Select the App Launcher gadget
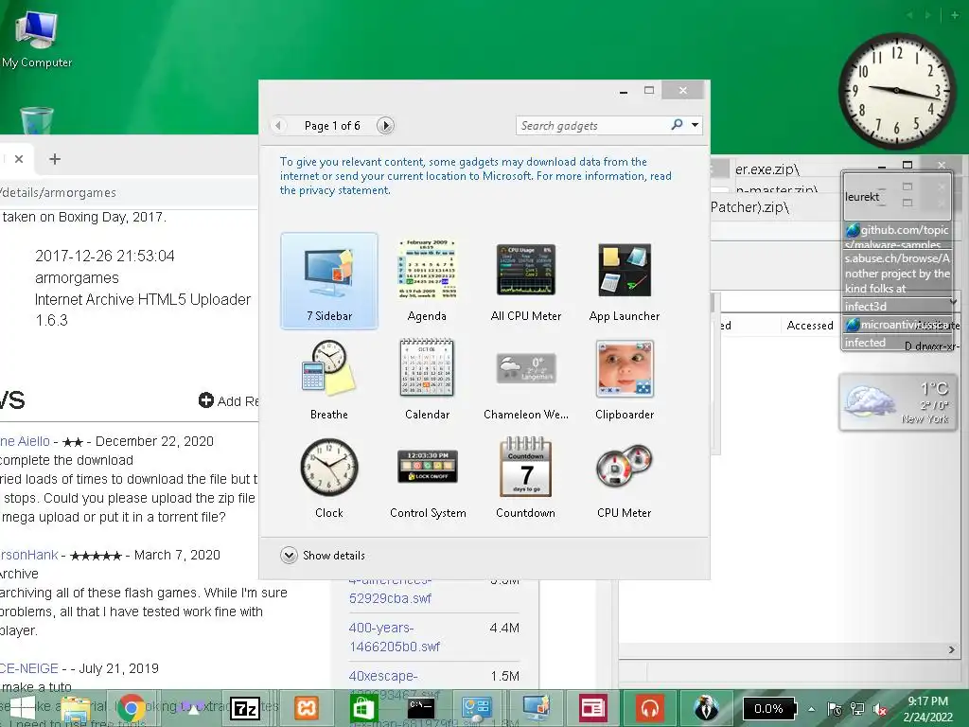Screen dimensions: 969x727 coord(625,280)
